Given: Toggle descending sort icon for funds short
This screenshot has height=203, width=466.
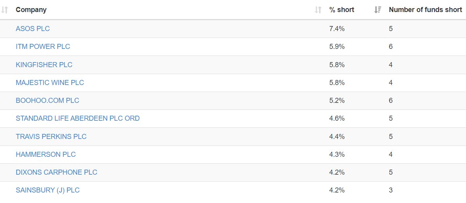Looking at the screenshot, I should pyautogui.click(x=378, y=10).
